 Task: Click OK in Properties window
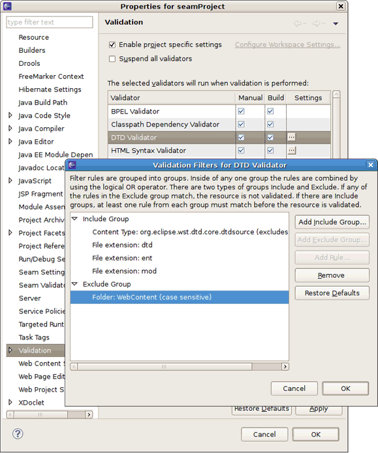[x=316, y=435]
